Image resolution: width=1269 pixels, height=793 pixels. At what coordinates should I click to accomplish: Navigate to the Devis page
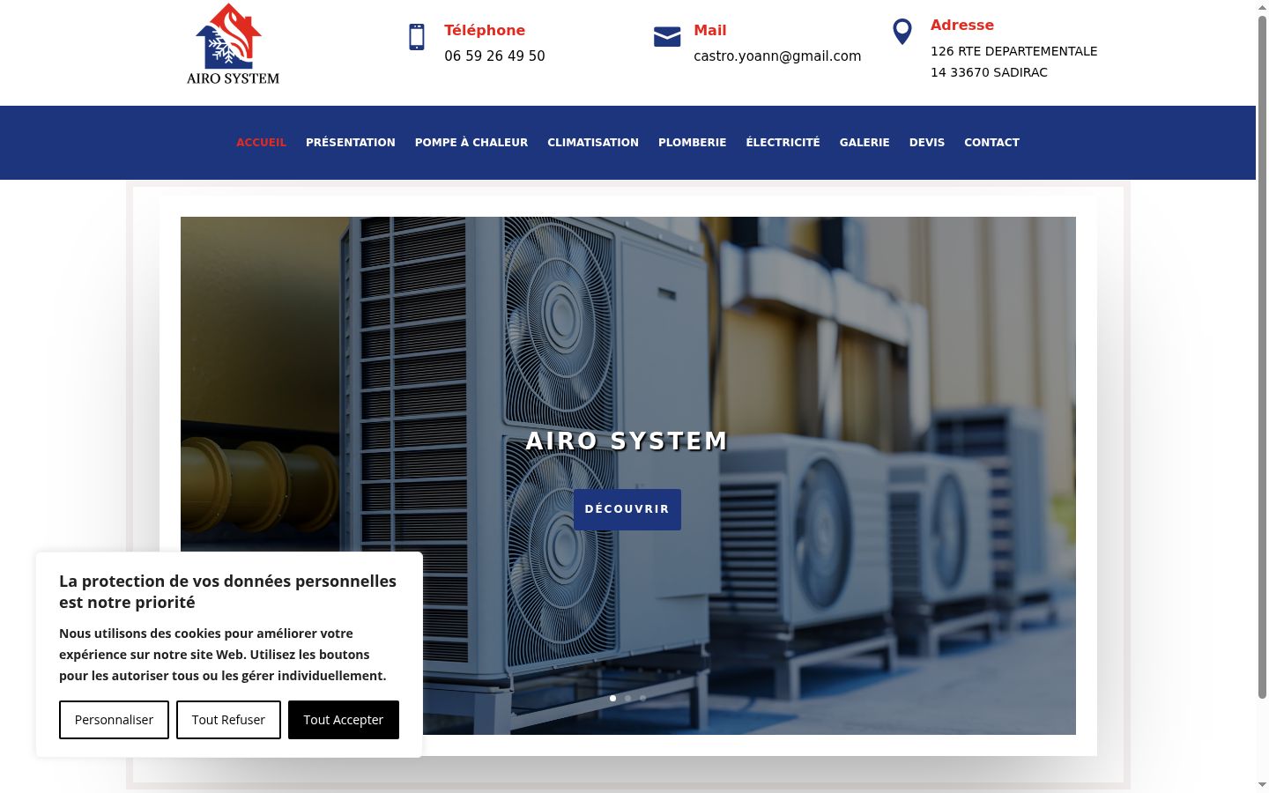coord(927,142)
